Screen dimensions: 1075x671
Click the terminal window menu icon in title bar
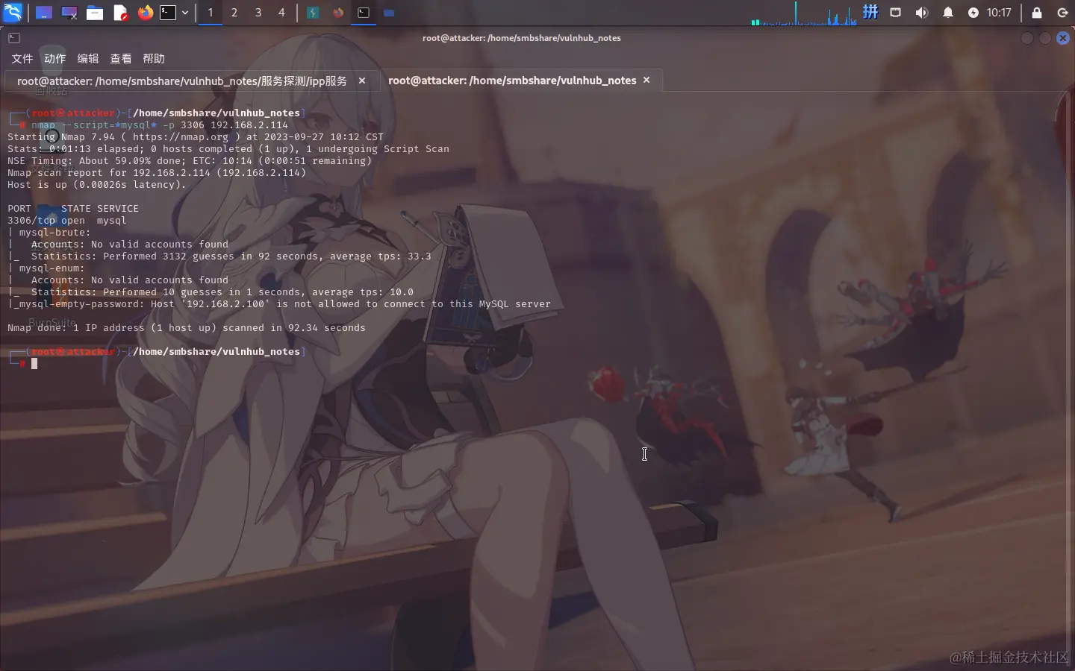tap(14, 38)
